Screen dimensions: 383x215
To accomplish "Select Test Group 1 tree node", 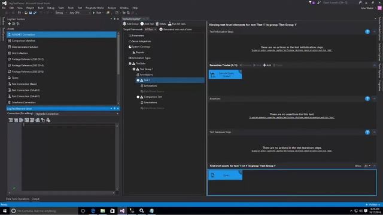I will coord(147,69).
